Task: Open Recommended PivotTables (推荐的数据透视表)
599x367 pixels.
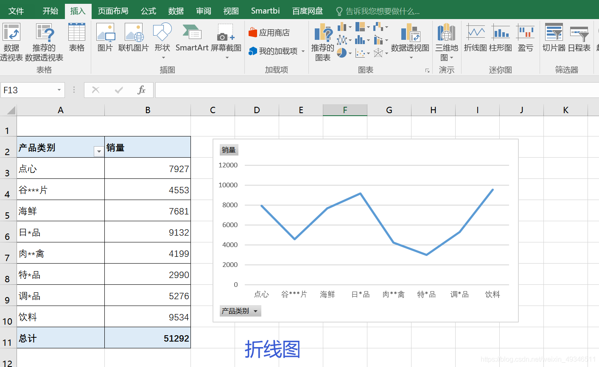Action: [44, 42]
